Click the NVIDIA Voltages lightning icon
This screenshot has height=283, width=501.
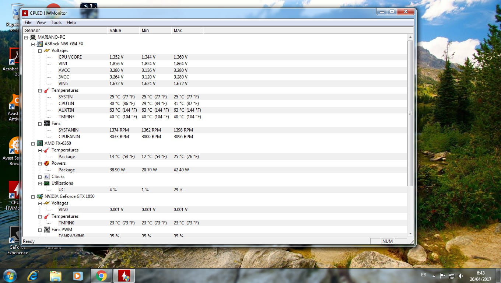click(x=47, y=203)
